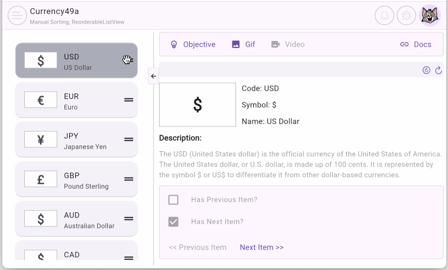Image resolution: width=448 pixels, height=270 pixels.
Task: Click the JPY row reorder handle
Action: tap(129, 139)
